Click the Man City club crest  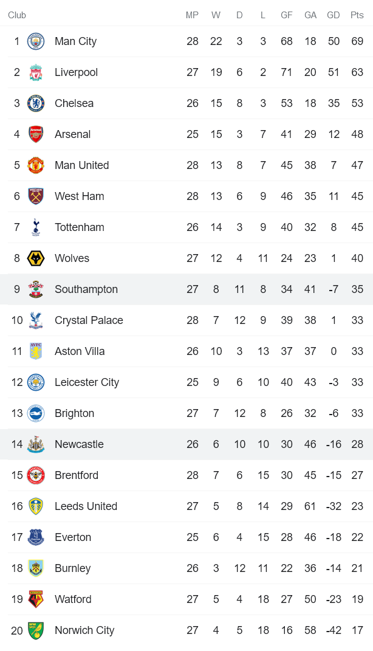tap(35, 41)
